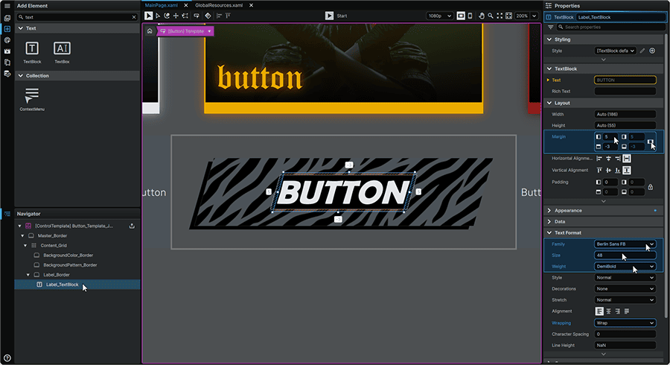670x365 pixels.
Task: Click the Search properties field
Action: [x=611, y=27]
